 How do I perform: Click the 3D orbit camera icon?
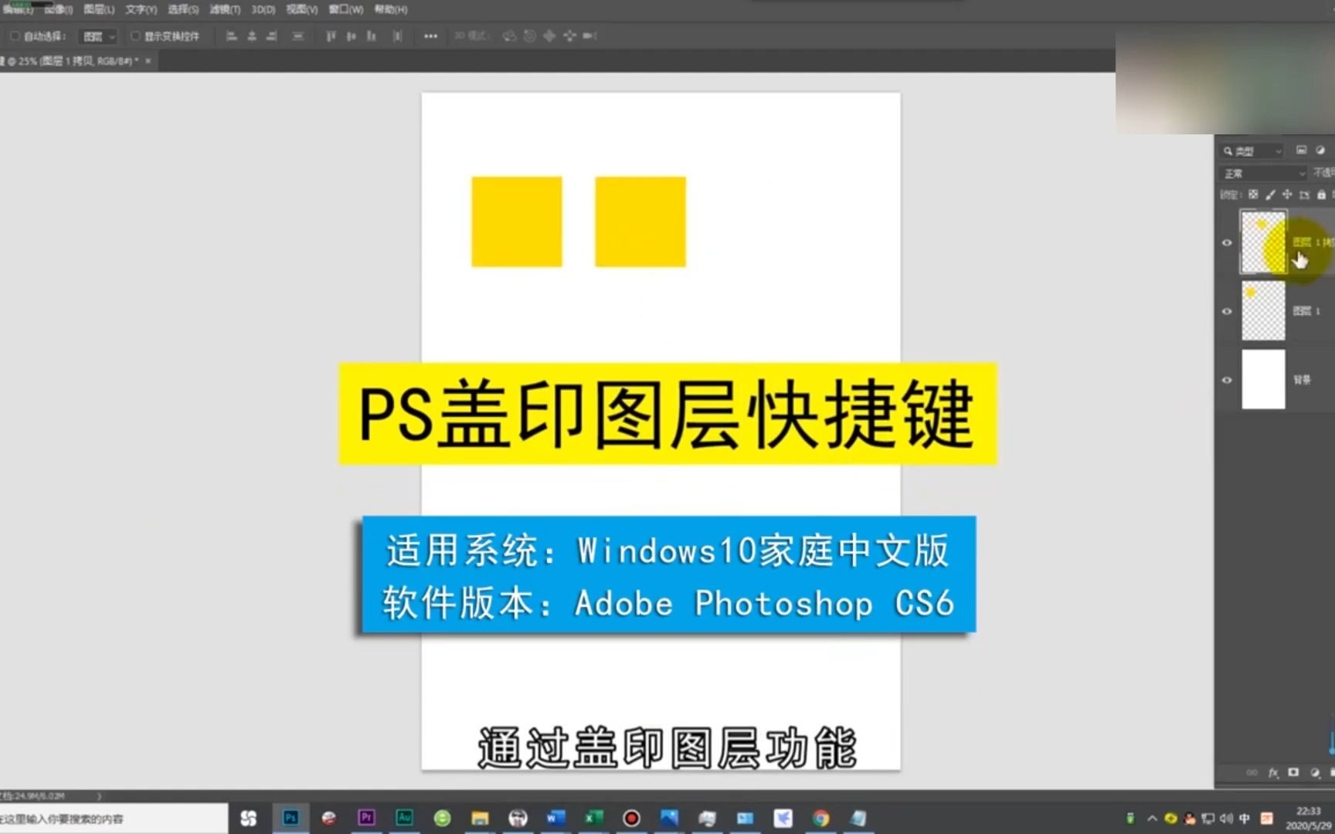click(508, 36)
